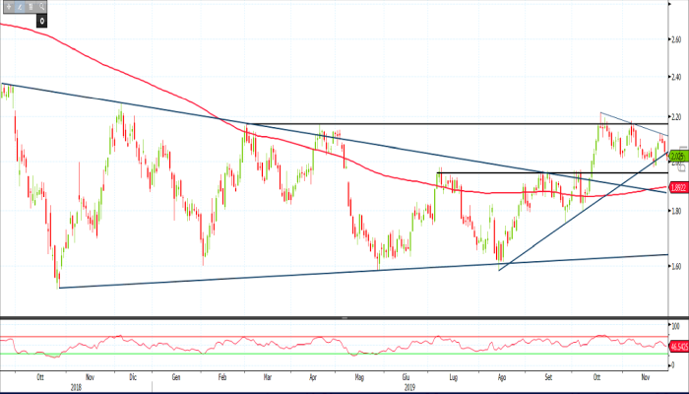Viewport: 689px width, 394px height.
Task: Select the crosshair cursor tool
Action: click(x=7, y=6)
